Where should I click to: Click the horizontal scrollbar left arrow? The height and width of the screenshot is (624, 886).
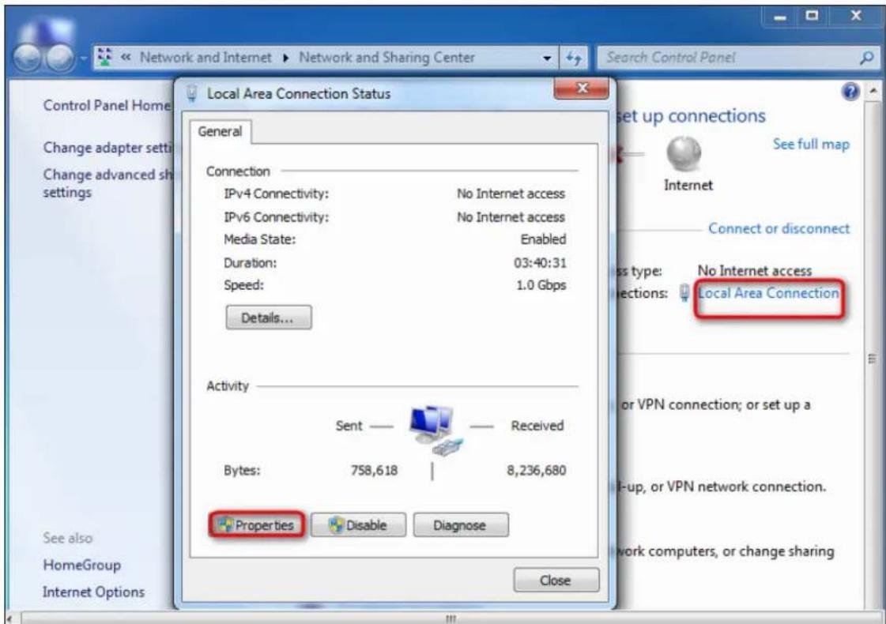pyautogui.click(x=9, y=618)
